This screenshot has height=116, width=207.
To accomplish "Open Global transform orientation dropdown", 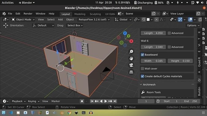I will tap(123, 20).
